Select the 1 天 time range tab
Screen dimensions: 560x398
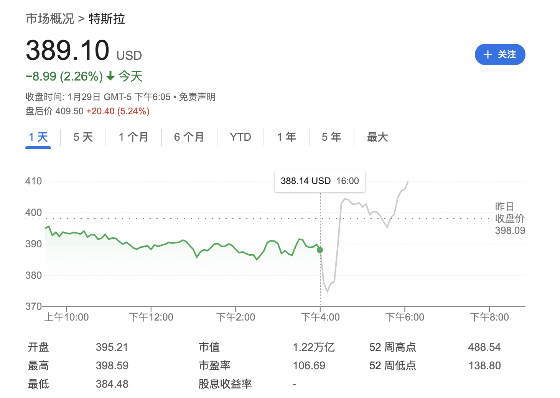click(x=38, y=137)
